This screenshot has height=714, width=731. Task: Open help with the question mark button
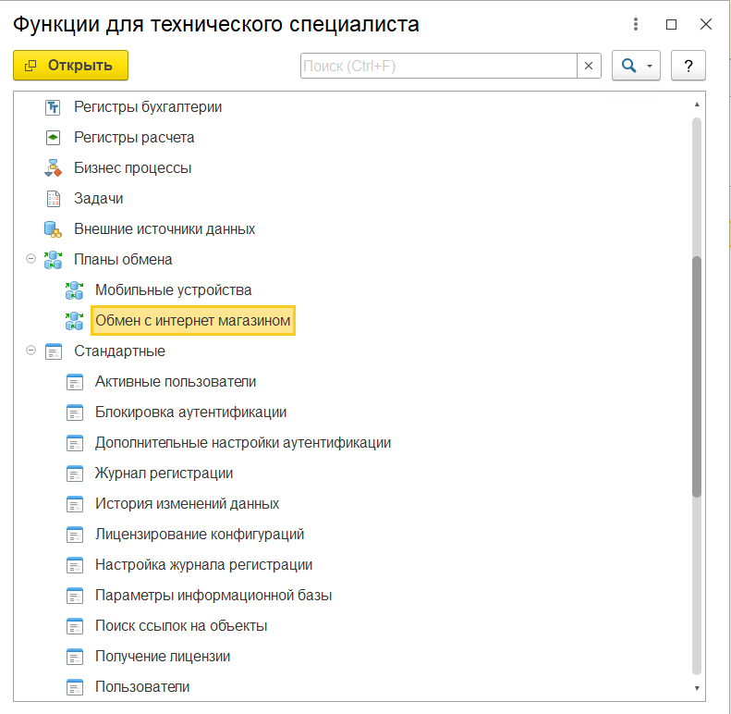tap(688, 66)
